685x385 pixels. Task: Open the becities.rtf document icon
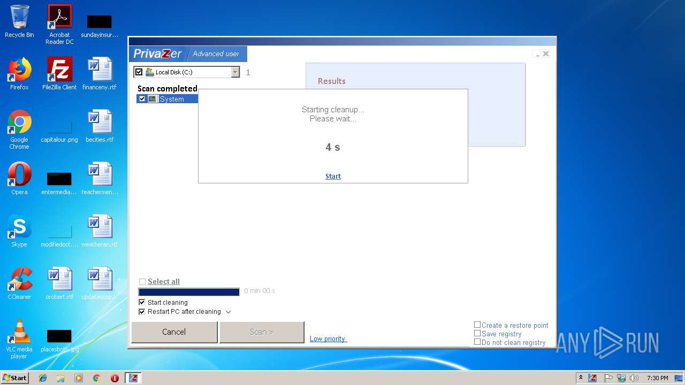click(x=100, y=126)
